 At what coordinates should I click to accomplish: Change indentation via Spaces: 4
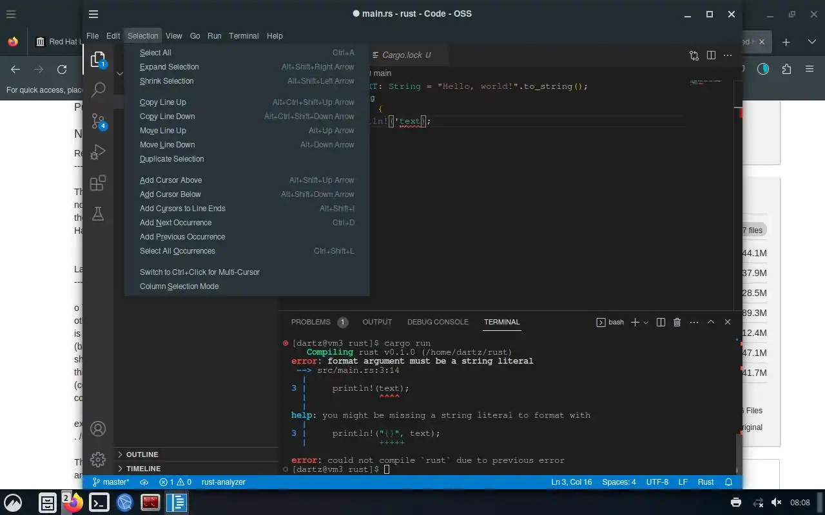[619, 482]
